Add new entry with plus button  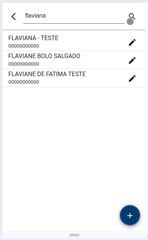pos(130,215)
